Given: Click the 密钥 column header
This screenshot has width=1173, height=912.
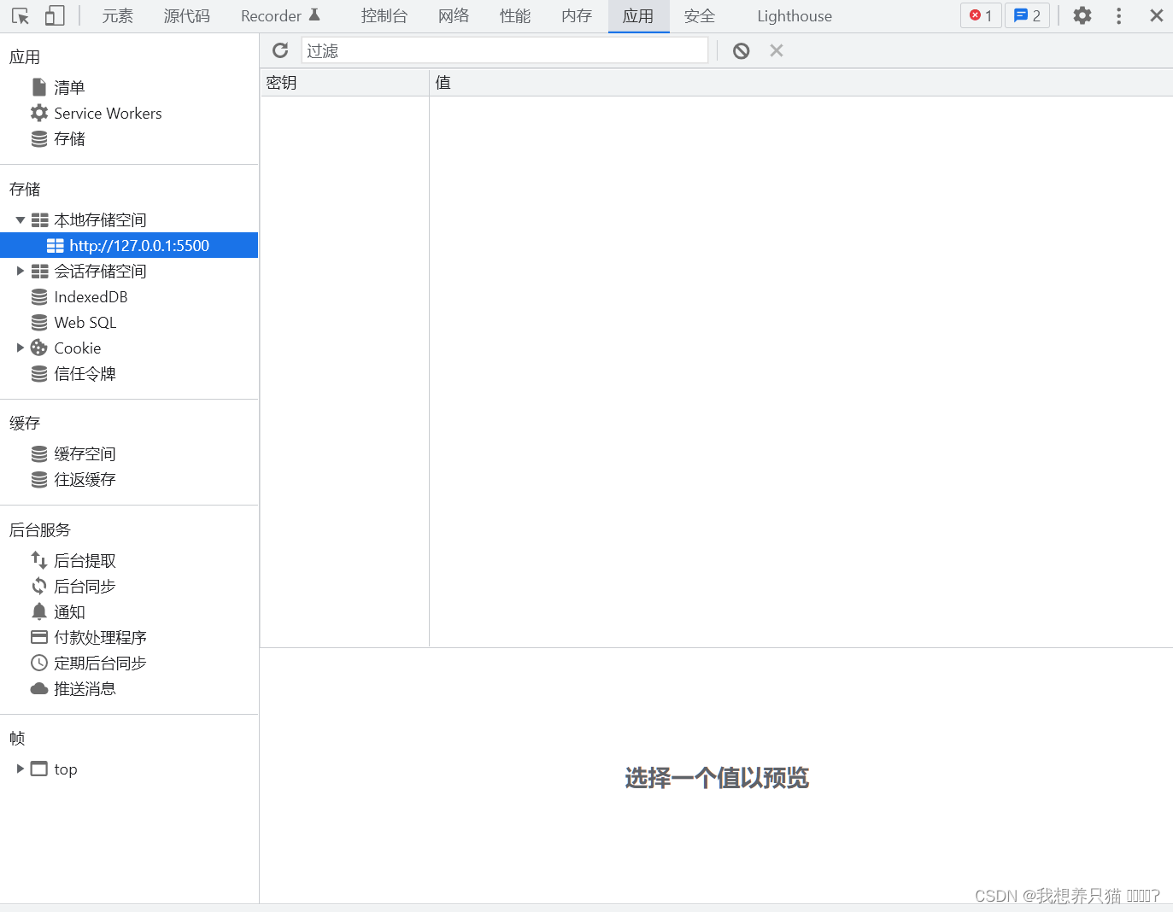Looking at the screenshot, I should (344, 83).
